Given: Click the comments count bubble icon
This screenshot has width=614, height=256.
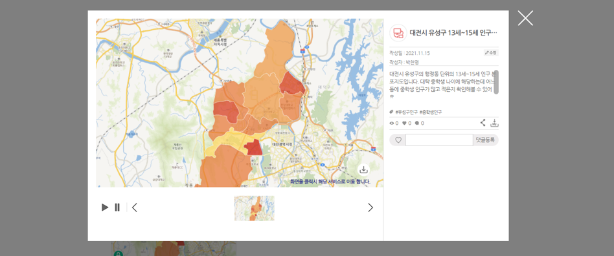Looking at the screenshot, I should [417, 123].
